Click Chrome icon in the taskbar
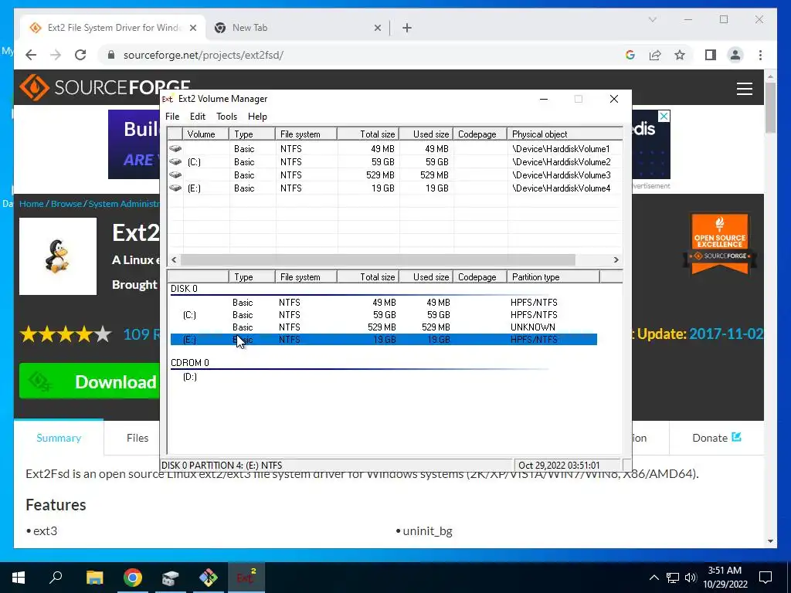 click(133, 578)
